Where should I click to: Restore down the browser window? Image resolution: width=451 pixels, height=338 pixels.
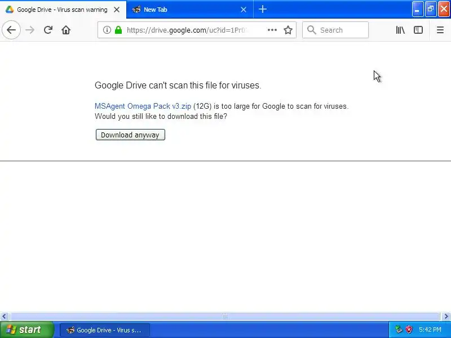click(x=431, y=9)
